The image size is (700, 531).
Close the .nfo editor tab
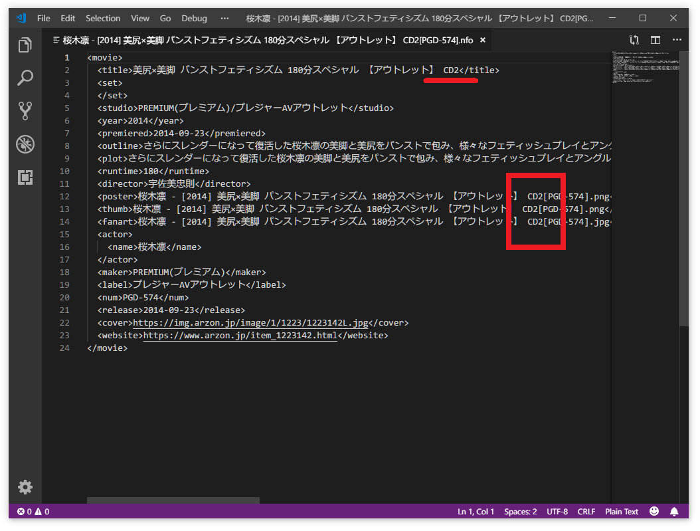(x=483, y=40)
